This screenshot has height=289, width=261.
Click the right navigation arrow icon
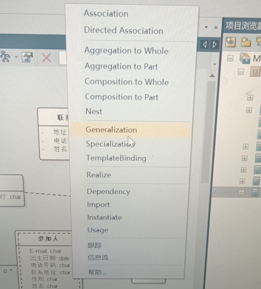point(214,45)
